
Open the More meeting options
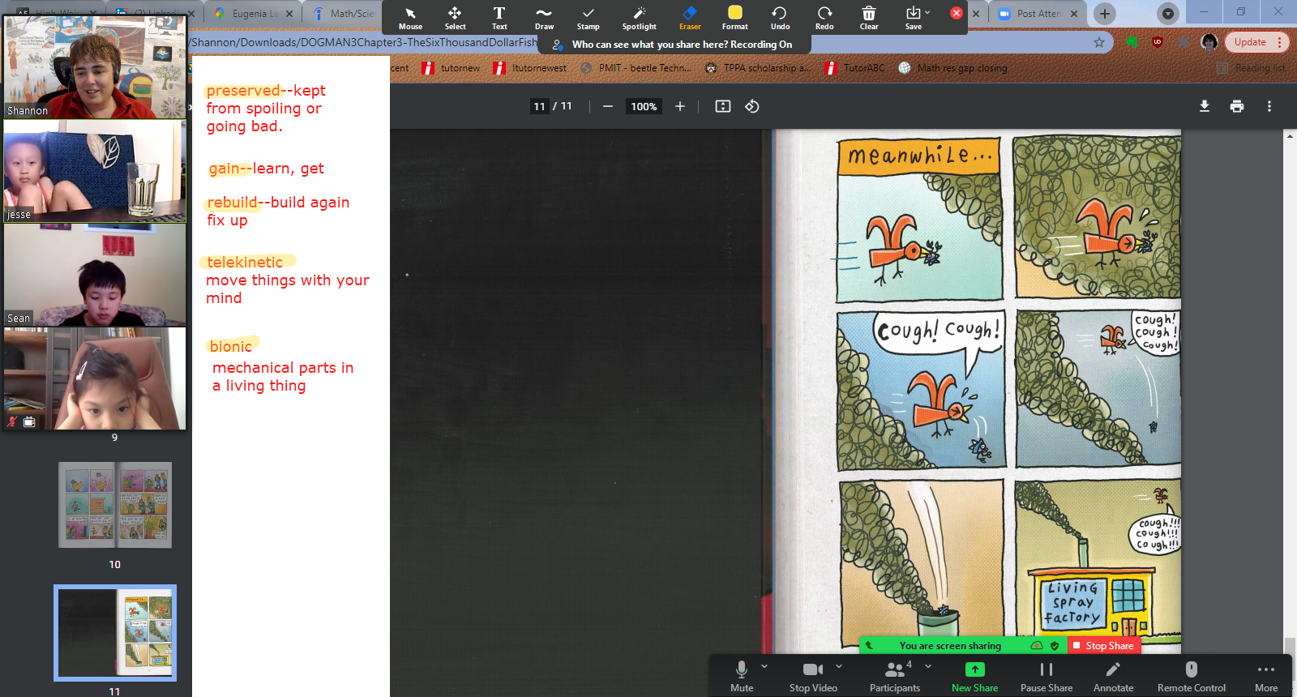pyautogui.click(x=1266, y=676)
